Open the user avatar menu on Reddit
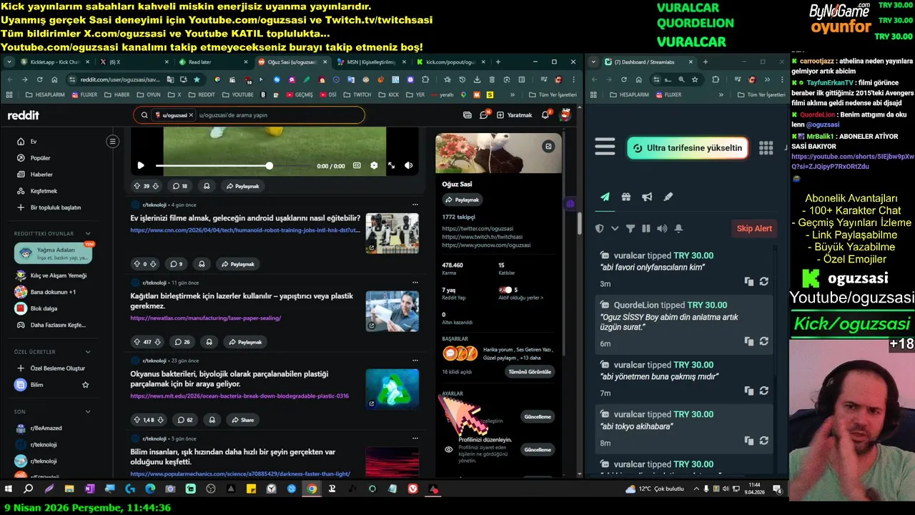Screen dimensions: 915x515 (x=565, y=114)
